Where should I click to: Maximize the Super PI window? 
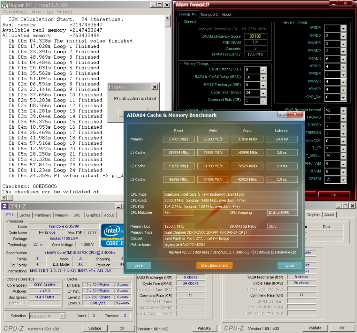pyautogui.click(x=160, y=5)
